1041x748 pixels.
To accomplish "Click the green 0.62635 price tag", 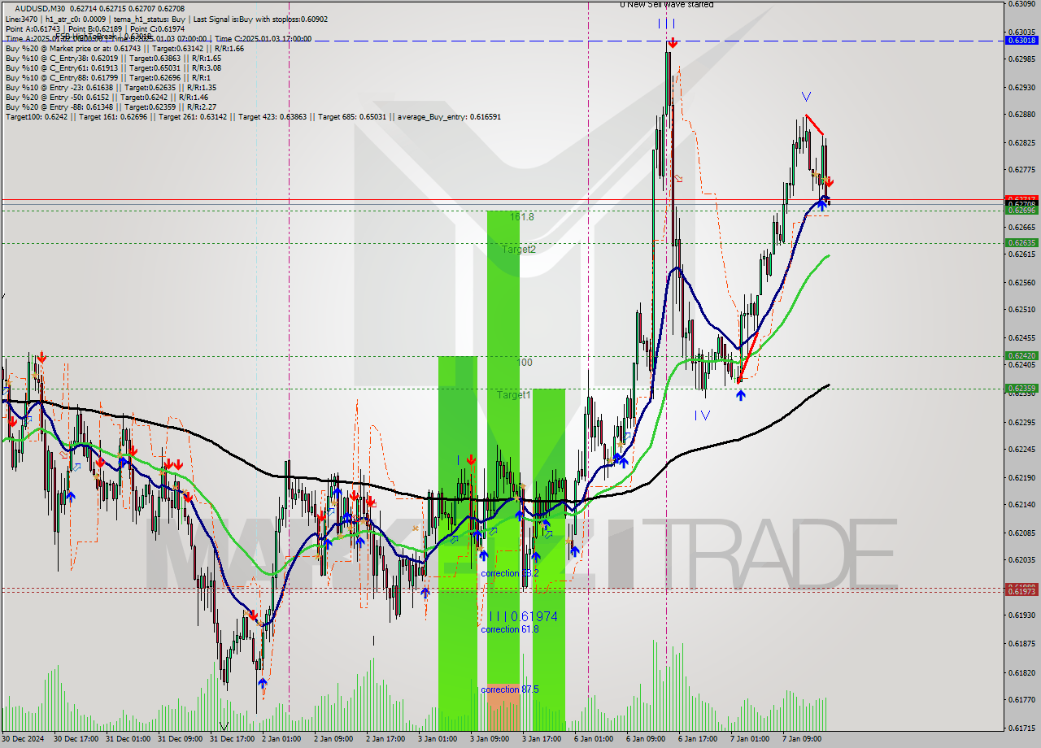I will [1021, 242].
